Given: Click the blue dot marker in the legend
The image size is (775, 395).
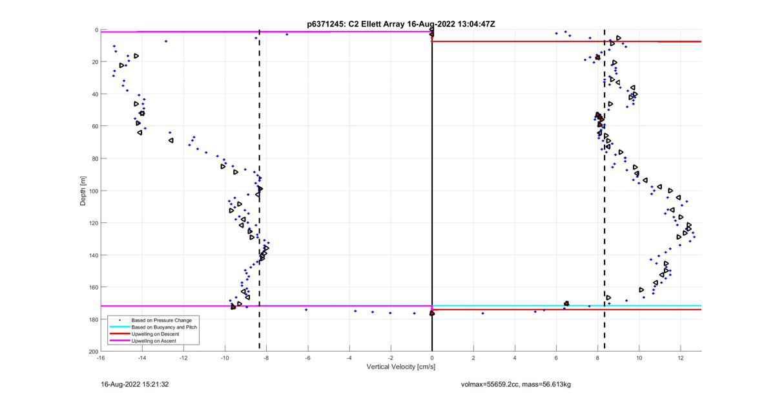Looking at the screenshot, I should 119,321.
